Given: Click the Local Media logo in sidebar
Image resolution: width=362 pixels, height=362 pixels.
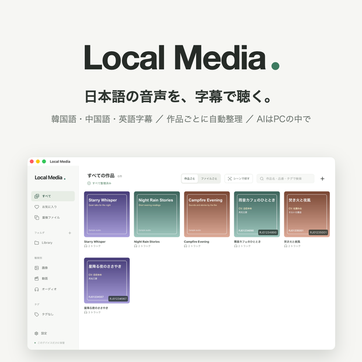Looking at the screenshot, I should [50, 177].
